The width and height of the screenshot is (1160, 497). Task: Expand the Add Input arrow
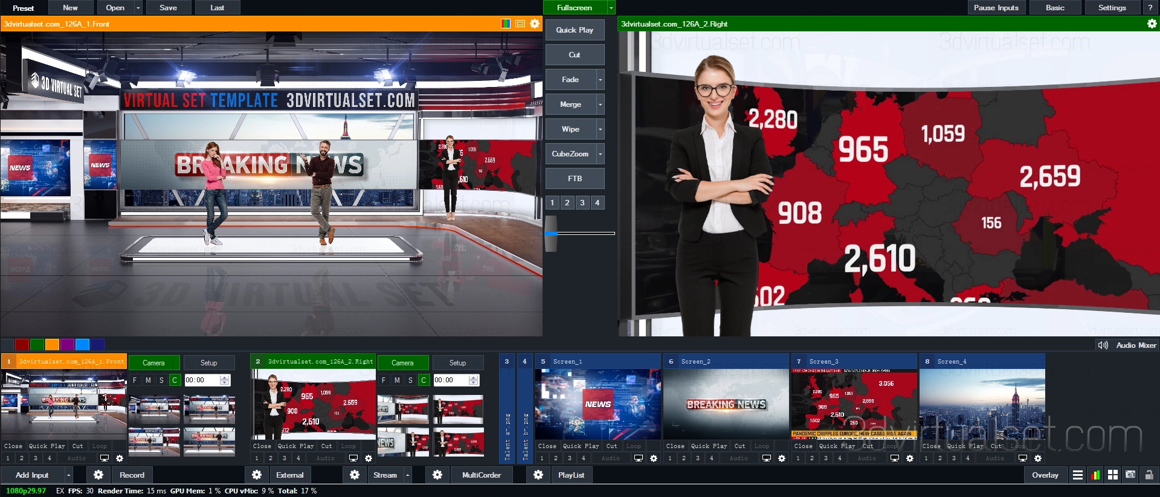[68, 475]
